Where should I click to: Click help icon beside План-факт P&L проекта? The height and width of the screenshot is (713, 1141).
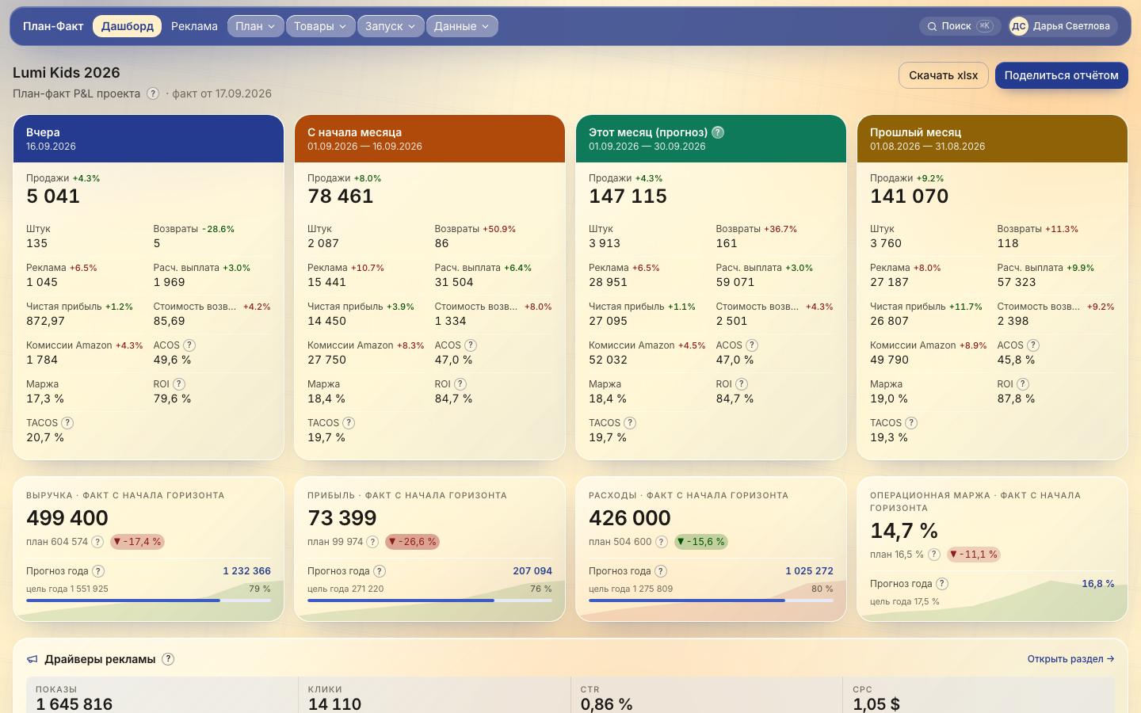click(x=153, y=93)
